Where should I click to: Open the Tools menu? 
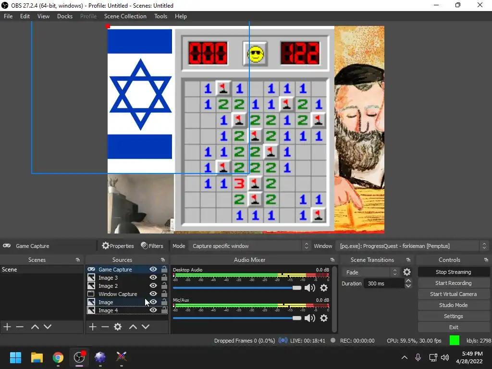coord(160,16)
